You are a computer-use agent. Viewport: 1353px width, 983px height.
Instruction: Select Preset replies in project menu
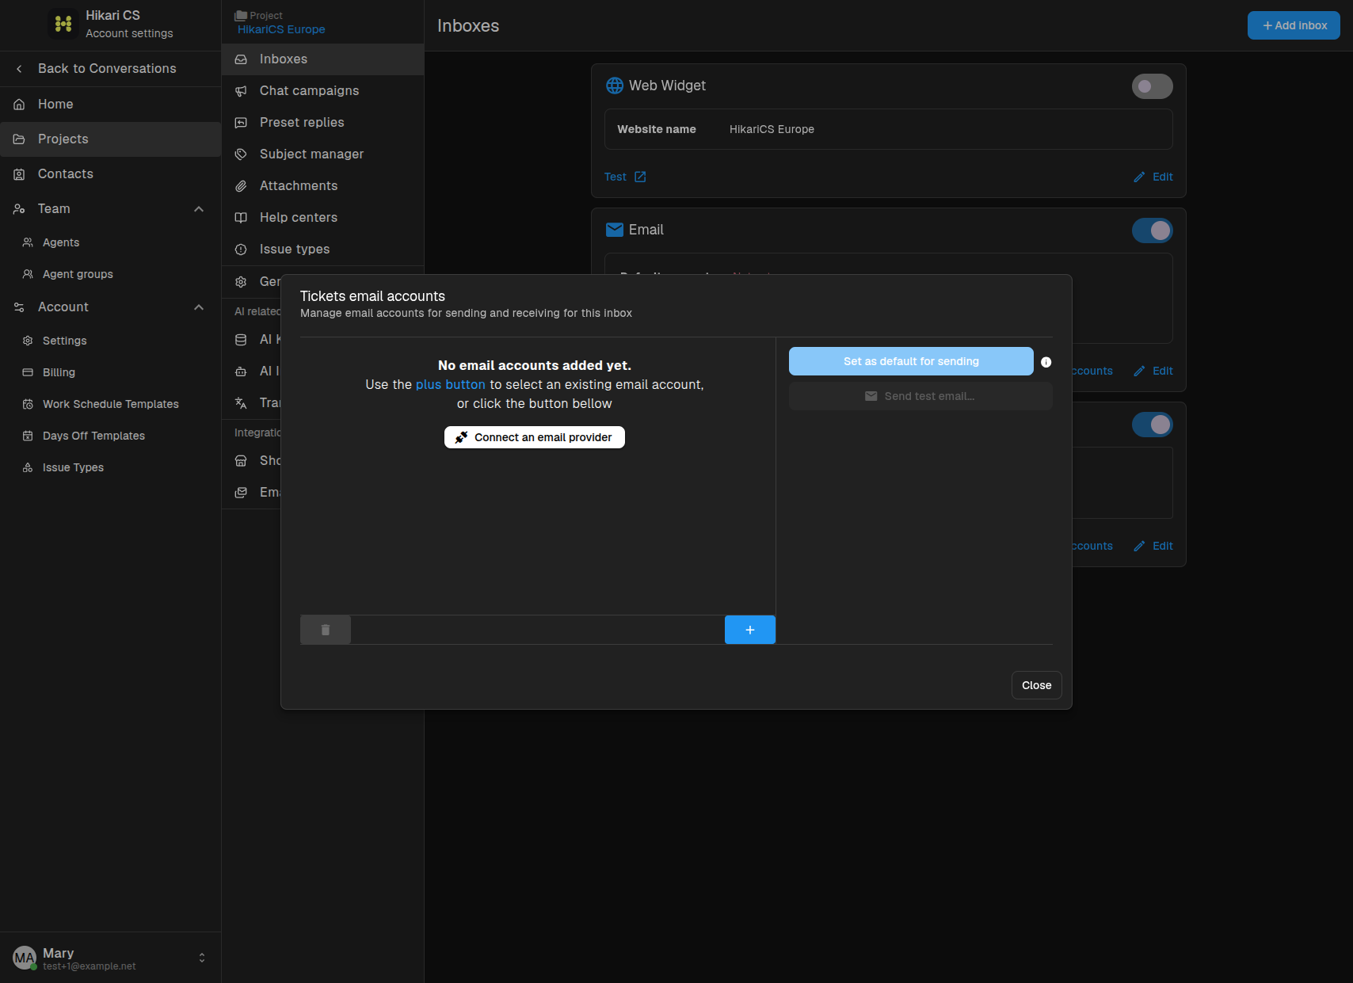click(x=322, y=123)
